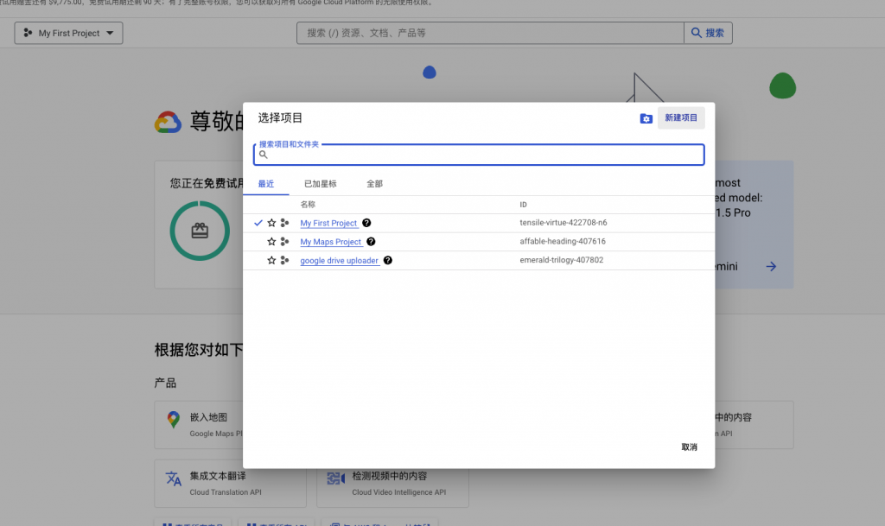Focus the 搜索项目和文件夹 search field
The height and width of the screenshot is (526, 885).
479,155
